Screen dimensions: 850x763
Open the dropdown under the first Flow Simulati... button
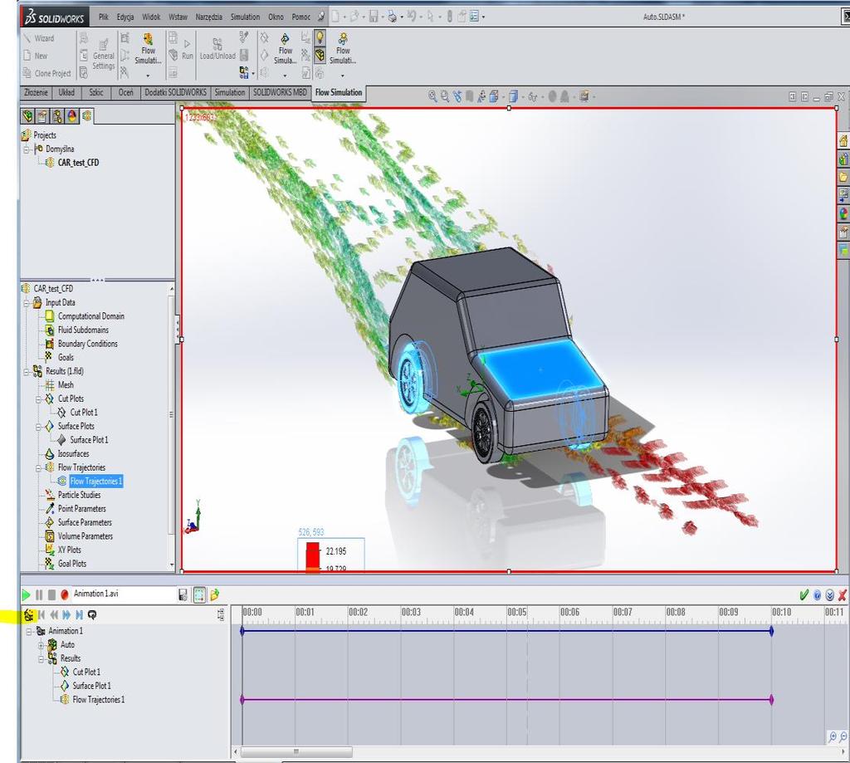pos(148,76)
